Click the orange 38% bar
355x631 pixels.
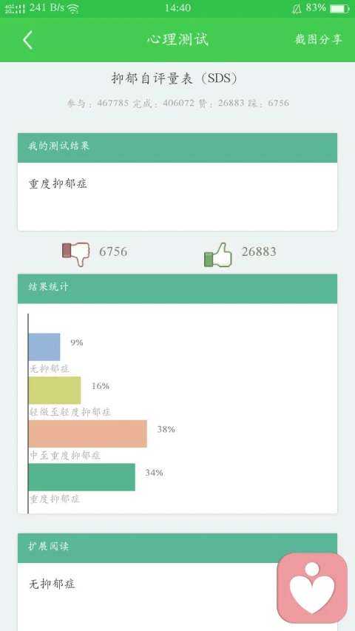tap(88, 433)
